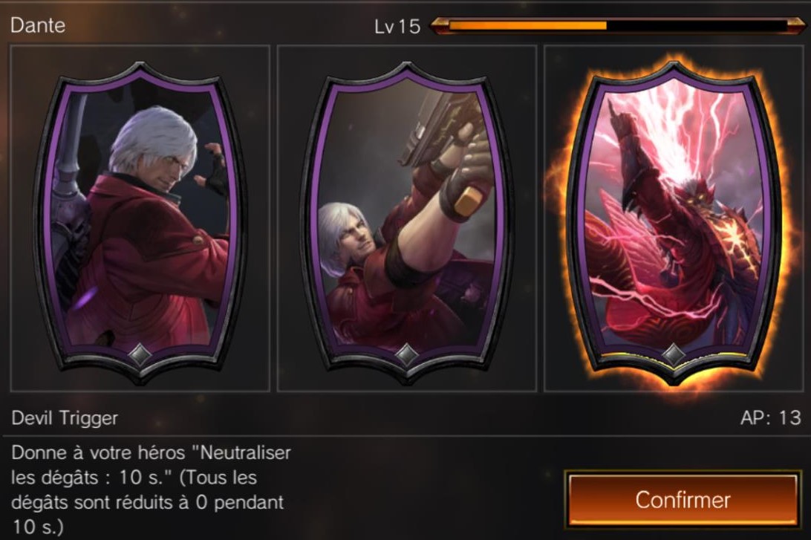This screenshot has width=811, height=540.
Task: Click the diamond gem on Devil Trigger card
Action: pyautogui.click(x=674, y=354)
